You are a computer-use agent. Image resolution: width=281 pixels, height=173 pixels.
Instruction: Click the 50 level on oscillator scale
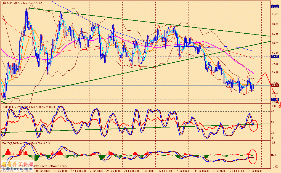pos(272,122)
